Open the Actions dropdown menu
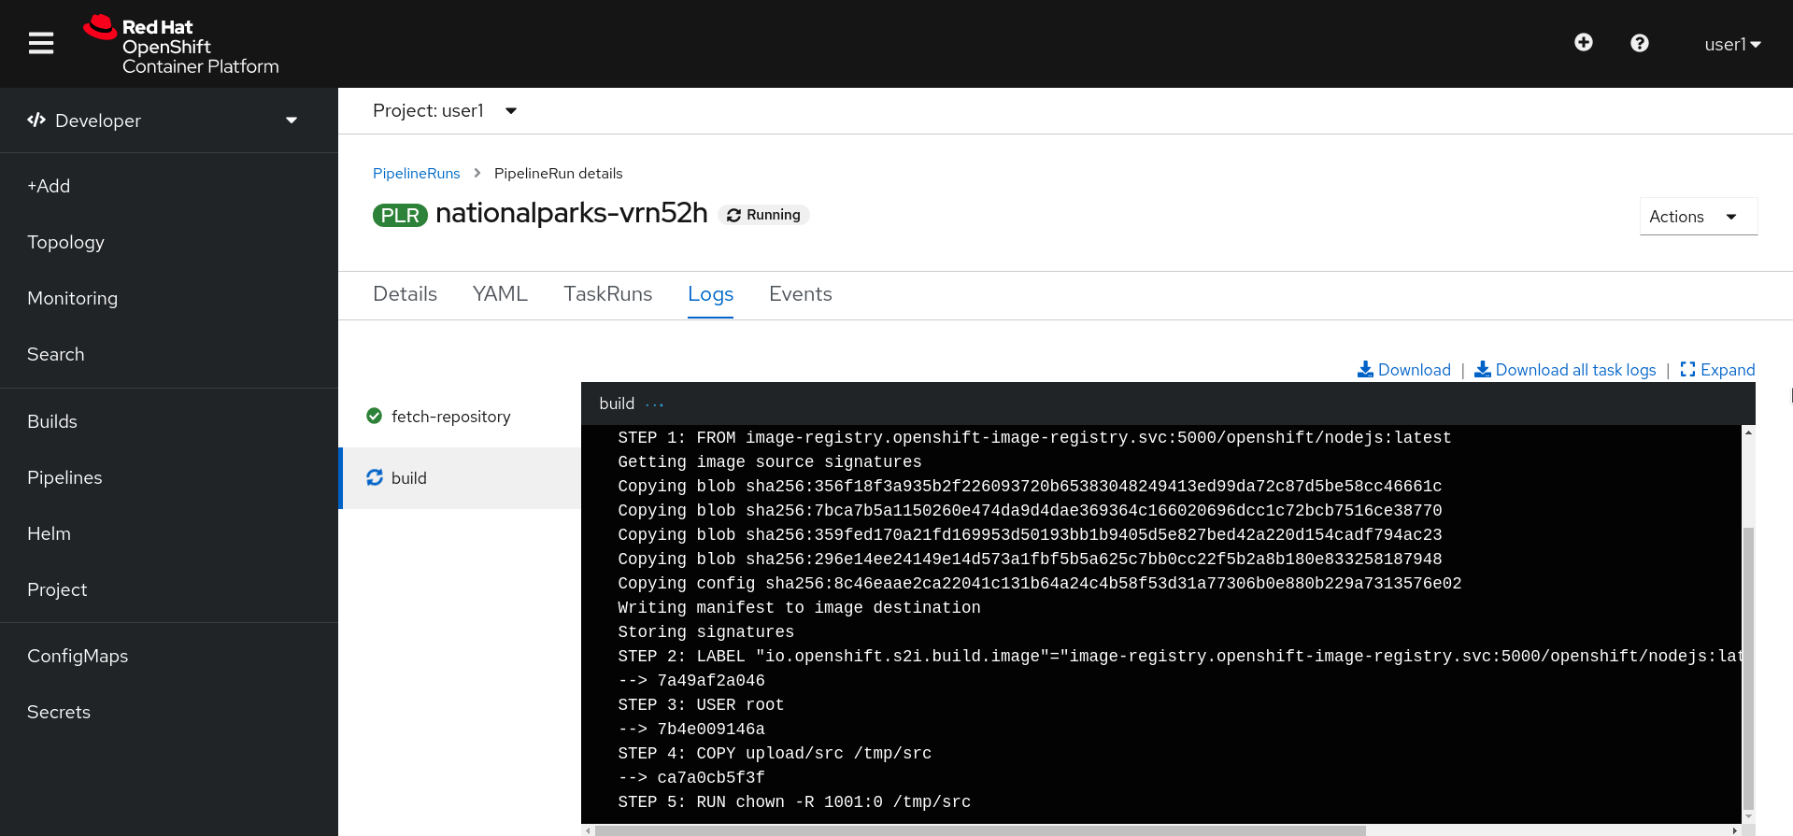 (x=1698, y=217)
